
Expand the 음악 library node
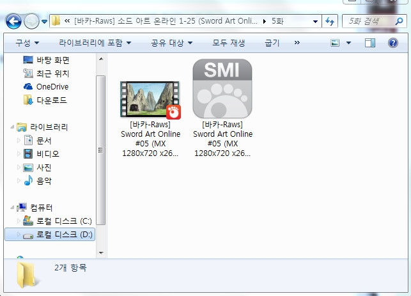coord(19,180)
